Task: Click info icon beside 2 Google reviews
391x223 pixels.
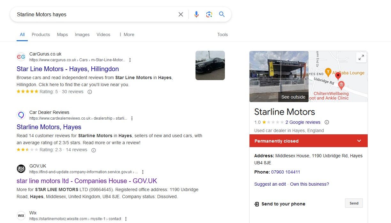Action: (327, 122)
